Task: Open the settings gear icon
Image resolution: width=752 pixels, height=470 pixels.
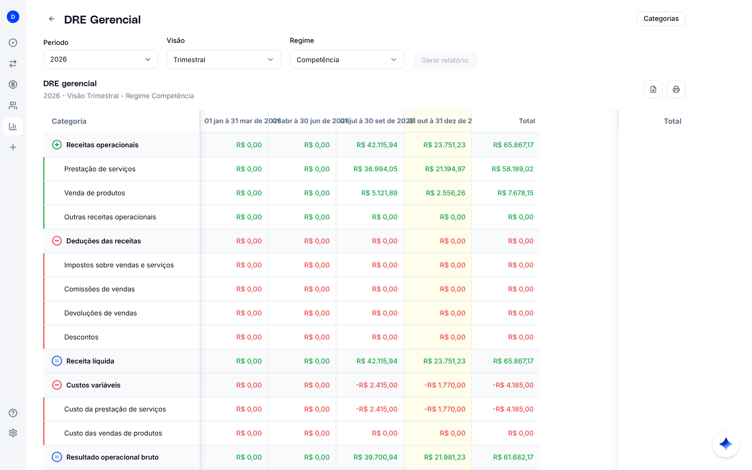Action: (x=13, y=433)
